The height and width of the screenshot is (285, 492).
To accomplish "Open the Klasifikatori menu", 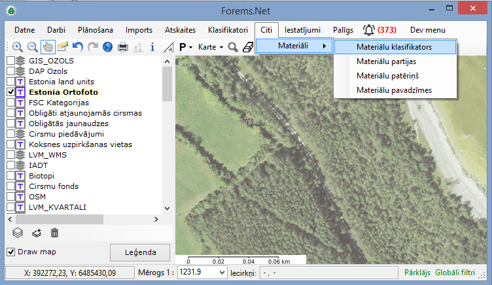I will point(228,30).
